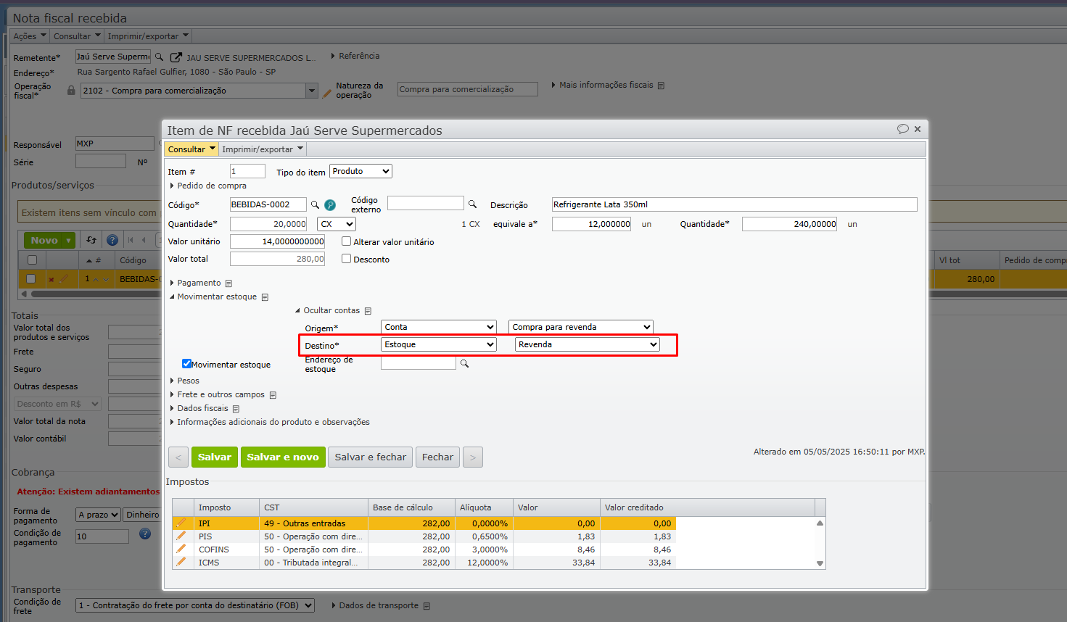Expand the Dados fiscais section

pyautogui.click(x=202, y=408)
